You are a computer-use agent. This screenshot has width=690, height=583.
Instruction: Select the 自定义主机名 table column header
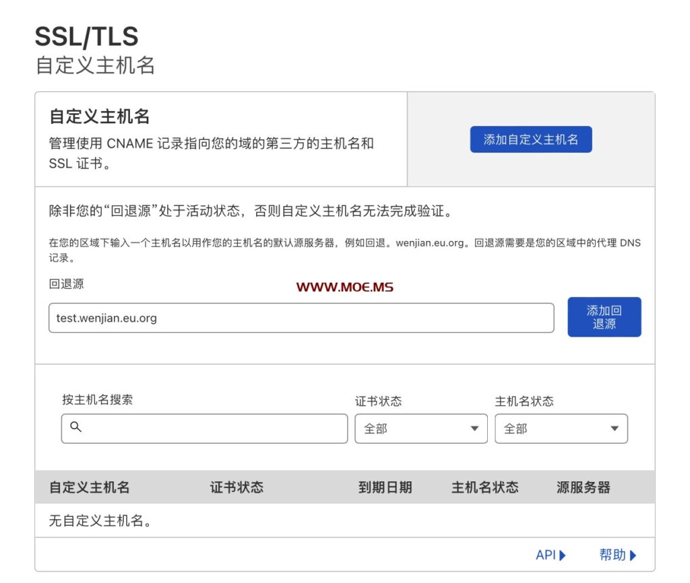coord(89,487)
